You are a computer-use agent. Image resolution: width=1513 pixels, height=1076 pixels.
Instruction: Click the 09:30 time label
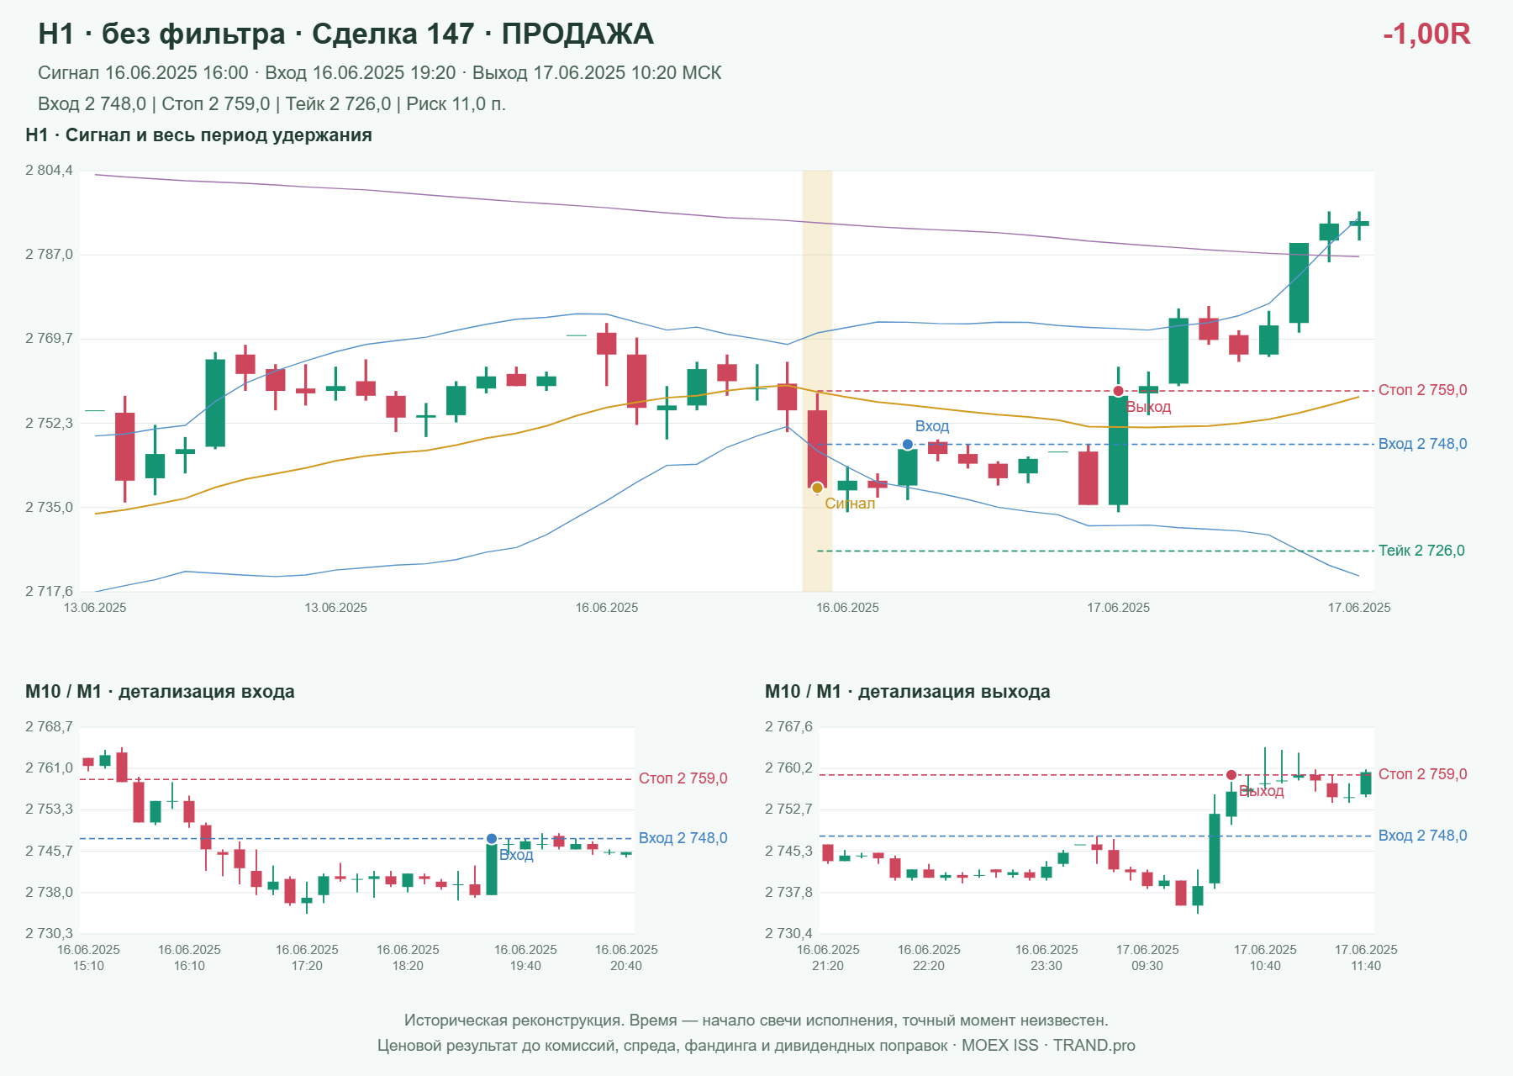(x=1147, y=966)
